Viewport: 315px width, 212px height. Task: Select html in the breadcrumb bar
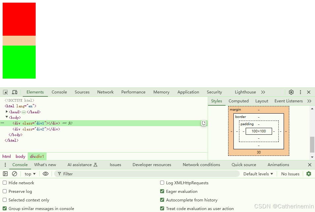tap(7, 156)
